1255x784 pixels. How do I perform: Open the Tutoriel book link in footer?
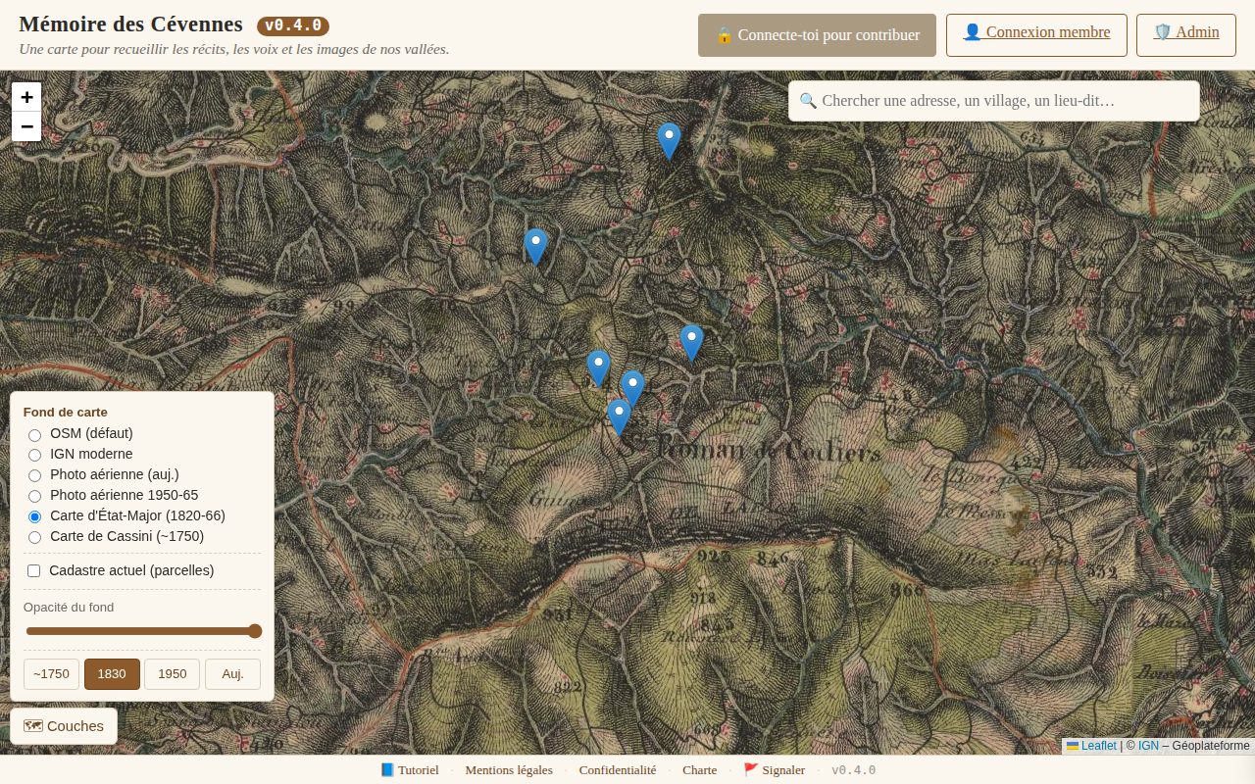pyautogui.click(x=409, y=770)
